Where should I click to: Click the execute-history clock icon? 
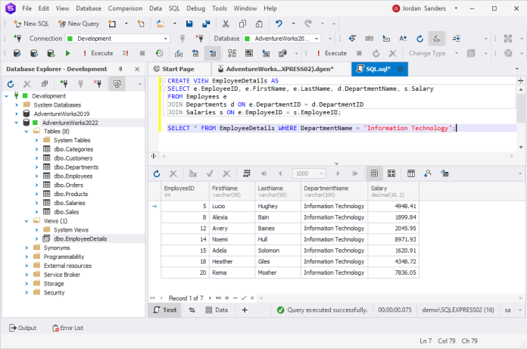click(x=159, y=53)
